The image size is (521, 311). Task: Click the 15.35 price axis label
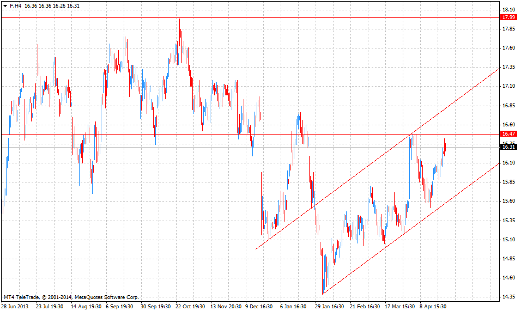coord(508,221)
